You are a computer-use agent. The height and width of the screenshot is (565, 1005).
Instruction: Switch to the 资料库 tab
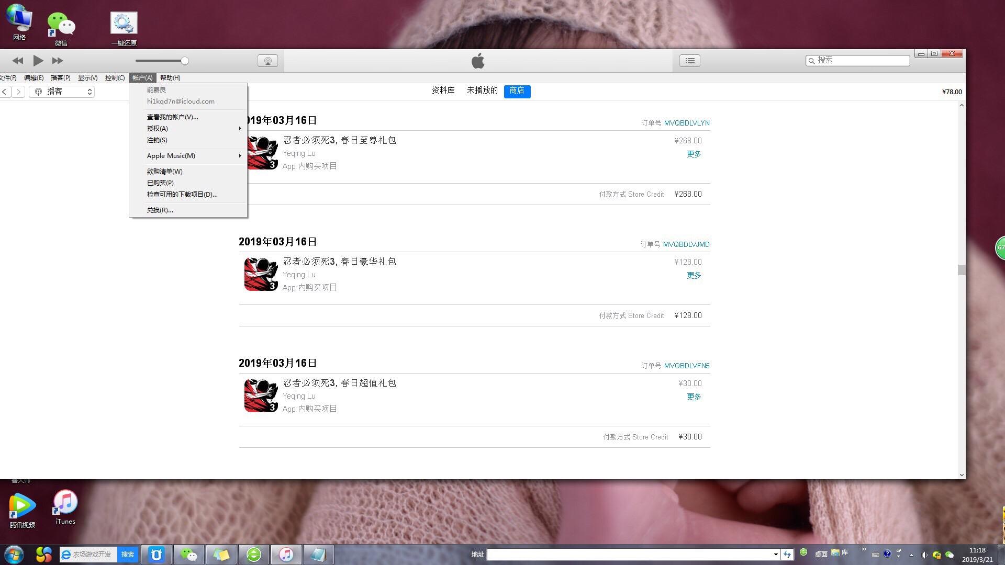[x=443, y=91]
